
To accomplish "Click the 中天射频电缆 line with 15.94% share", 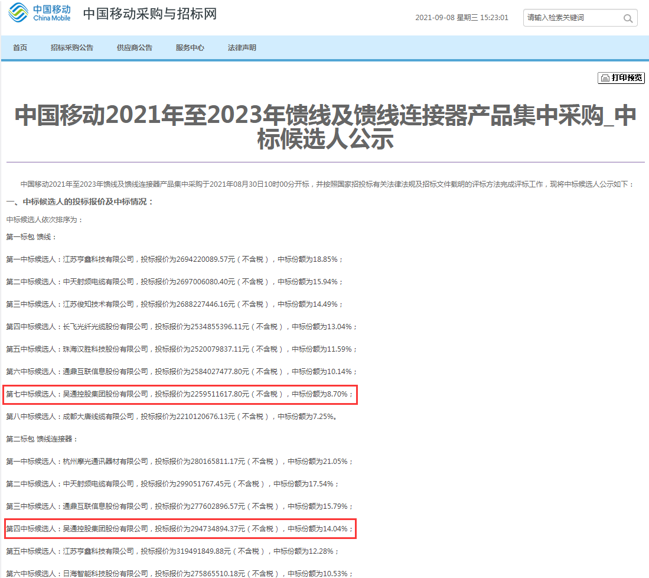I will [x=175, y=281].
